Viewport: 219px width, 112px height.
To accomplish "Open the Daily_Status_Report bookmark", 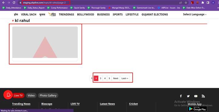I will coord(34,8).
